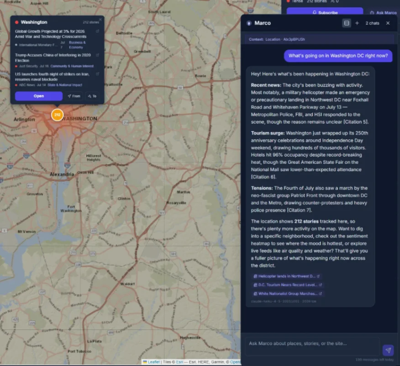Toggle the Marco panel layout icon

pyautogui.click(x=347, y=23)
